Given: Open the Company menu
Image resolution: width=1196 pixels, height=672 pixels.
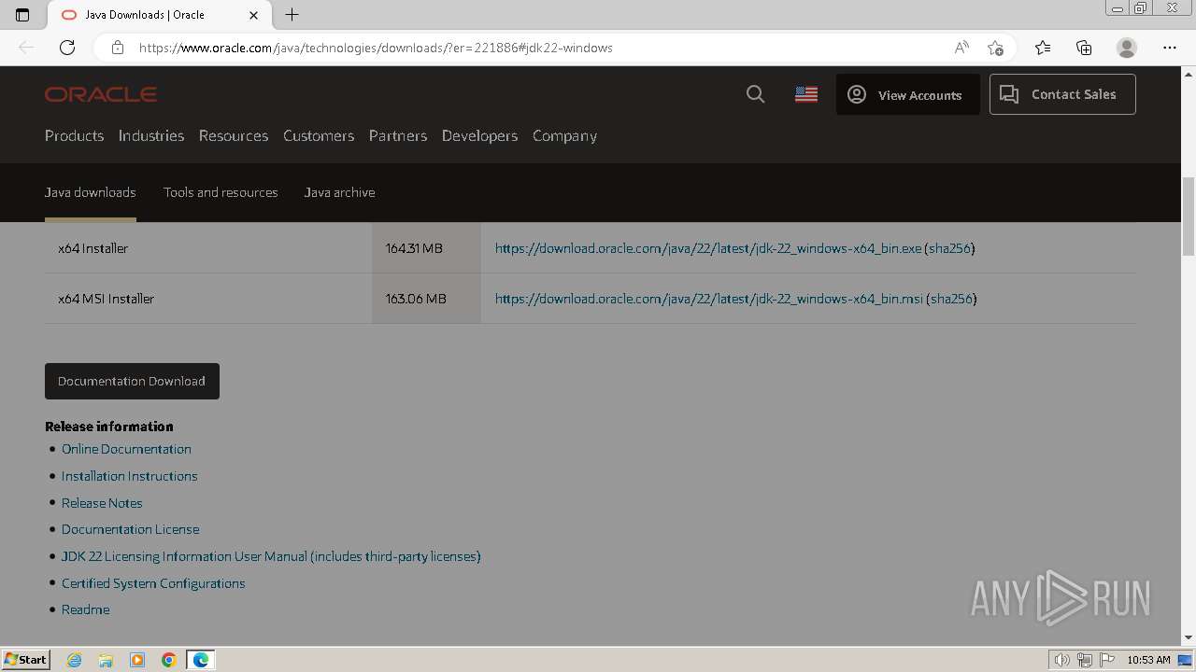Looking at the screenshot, I should (564, 135).
